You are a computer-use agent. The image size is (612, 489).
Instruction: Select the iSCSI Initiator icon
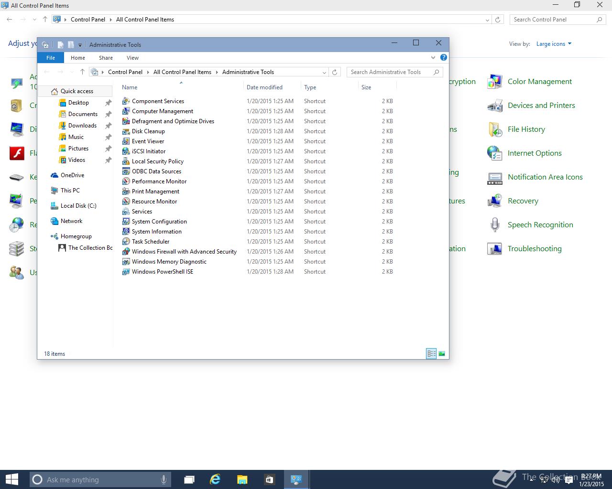point(126,151)
